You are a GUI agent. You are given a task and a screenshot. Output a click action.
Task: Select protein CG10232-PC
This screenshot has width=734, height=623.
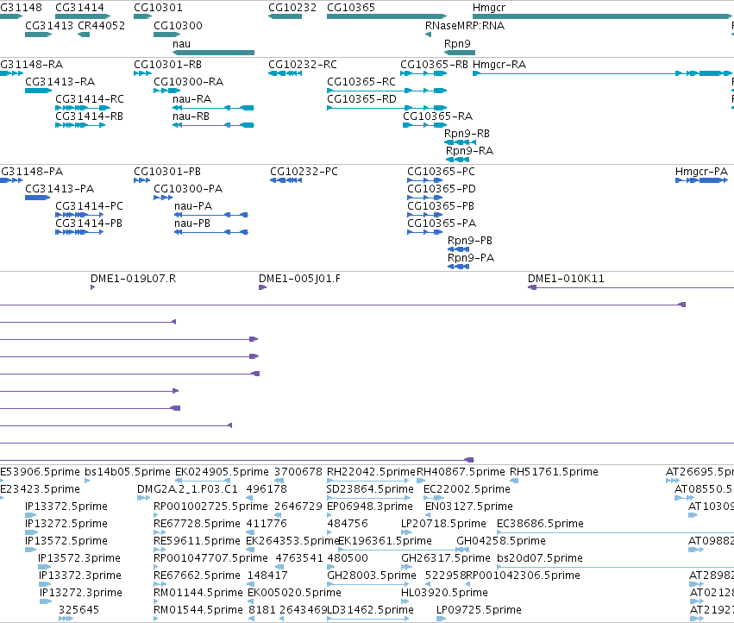click(286, 180)
